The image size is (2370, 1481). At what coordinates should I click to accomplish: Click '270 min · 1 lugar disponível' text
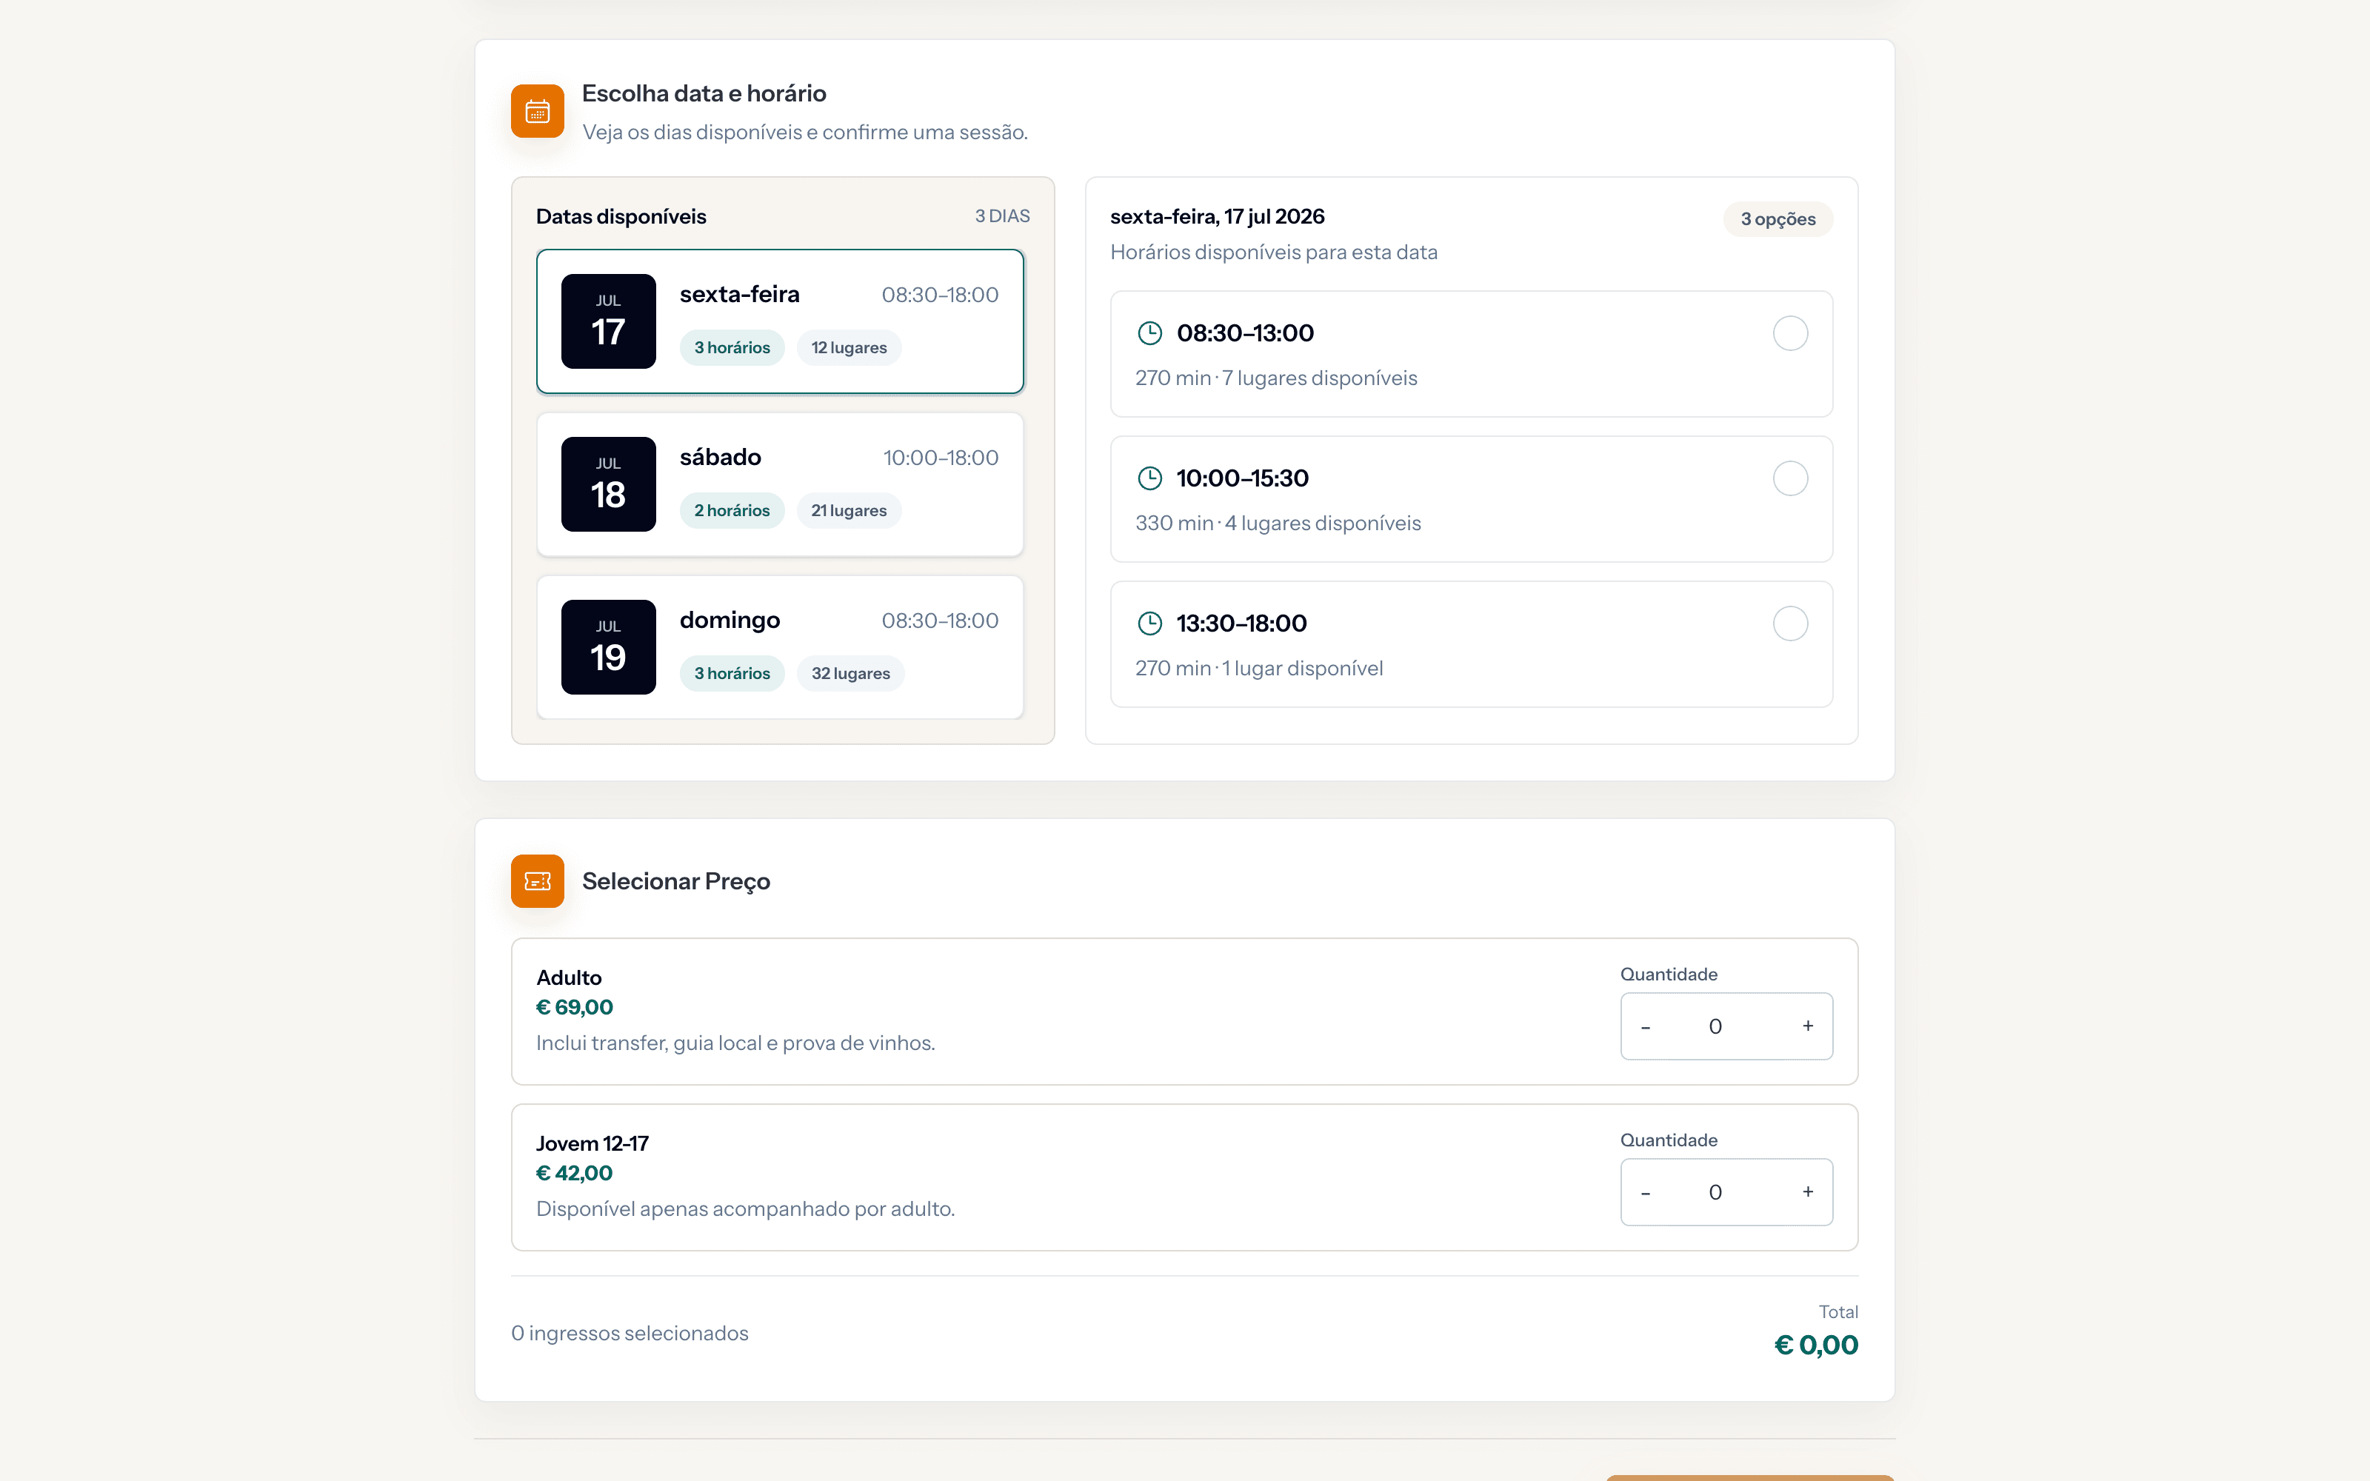point(1259,668)
